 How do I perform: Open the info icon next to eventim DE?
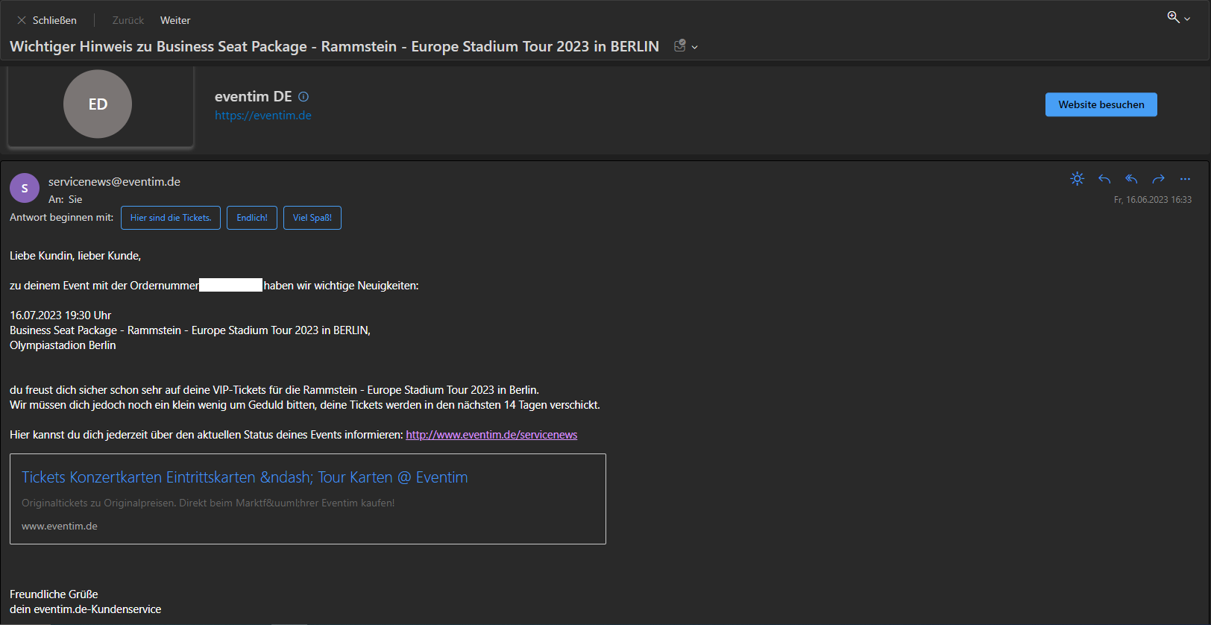tap(303, 96)
